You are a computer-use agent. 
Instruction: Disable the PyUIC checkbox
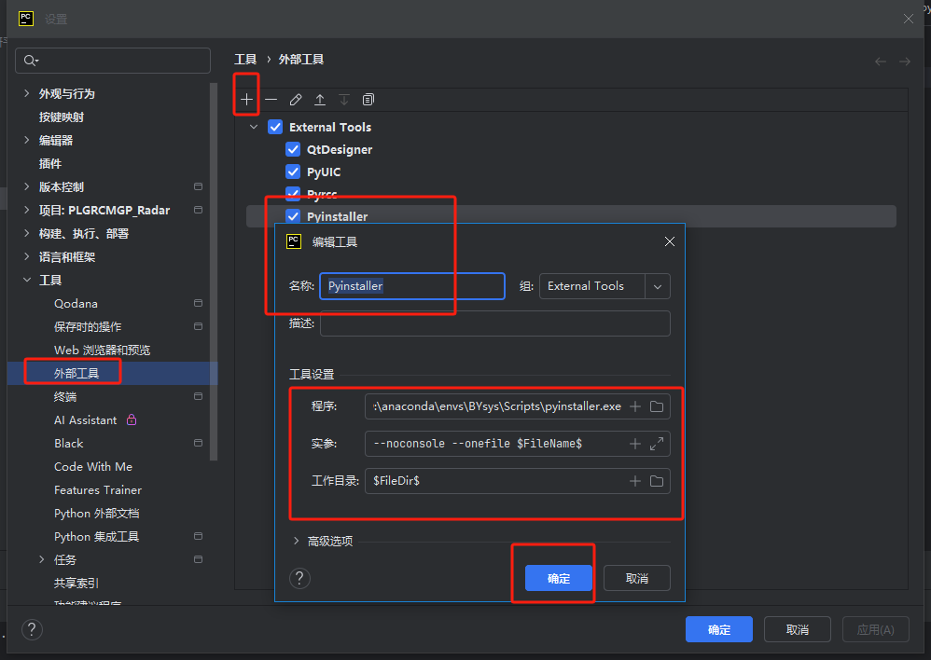tap(292, 172)
